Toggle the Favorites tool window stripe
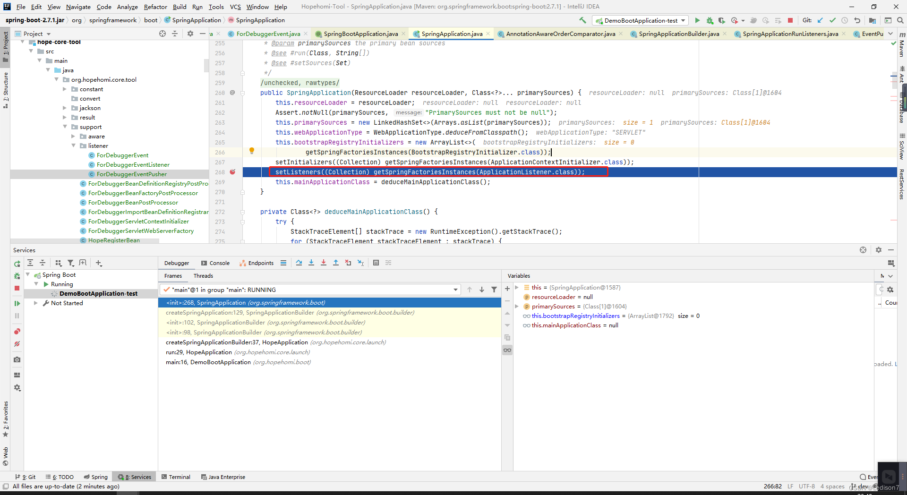 [6, 419]
